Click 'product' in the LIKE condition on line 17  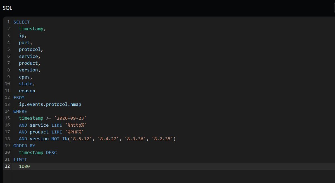(x=39, y=132)
